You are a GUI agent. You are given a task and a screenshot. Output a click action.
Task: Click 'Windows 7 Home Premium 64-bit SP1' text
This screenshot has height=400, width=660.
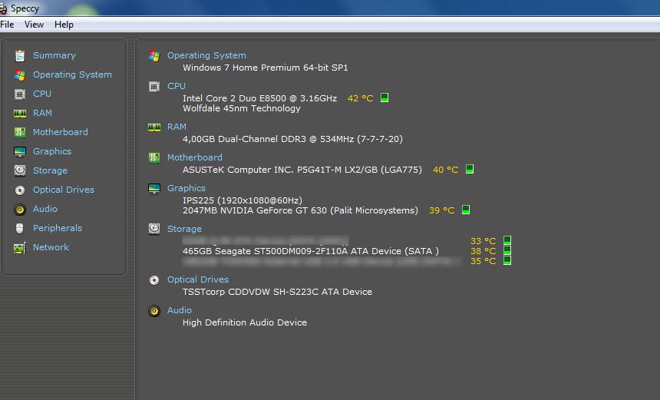point(266,68)
